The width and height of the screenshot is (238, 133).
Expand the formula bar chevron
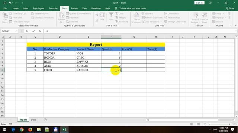[x=236, y=31]
